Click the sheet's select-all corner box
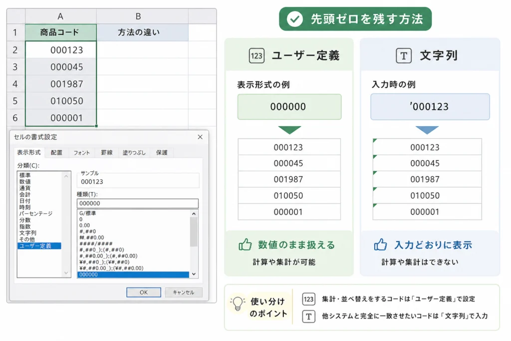 pos(15,16)
